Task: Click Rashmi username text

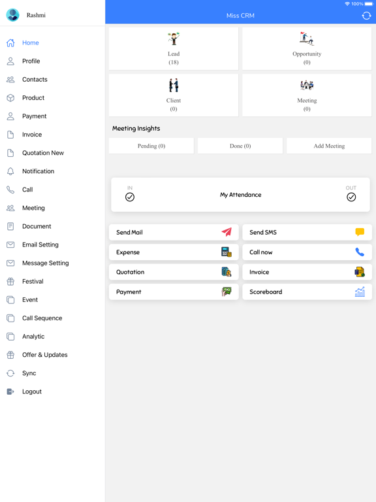Action: click(36, 15)
